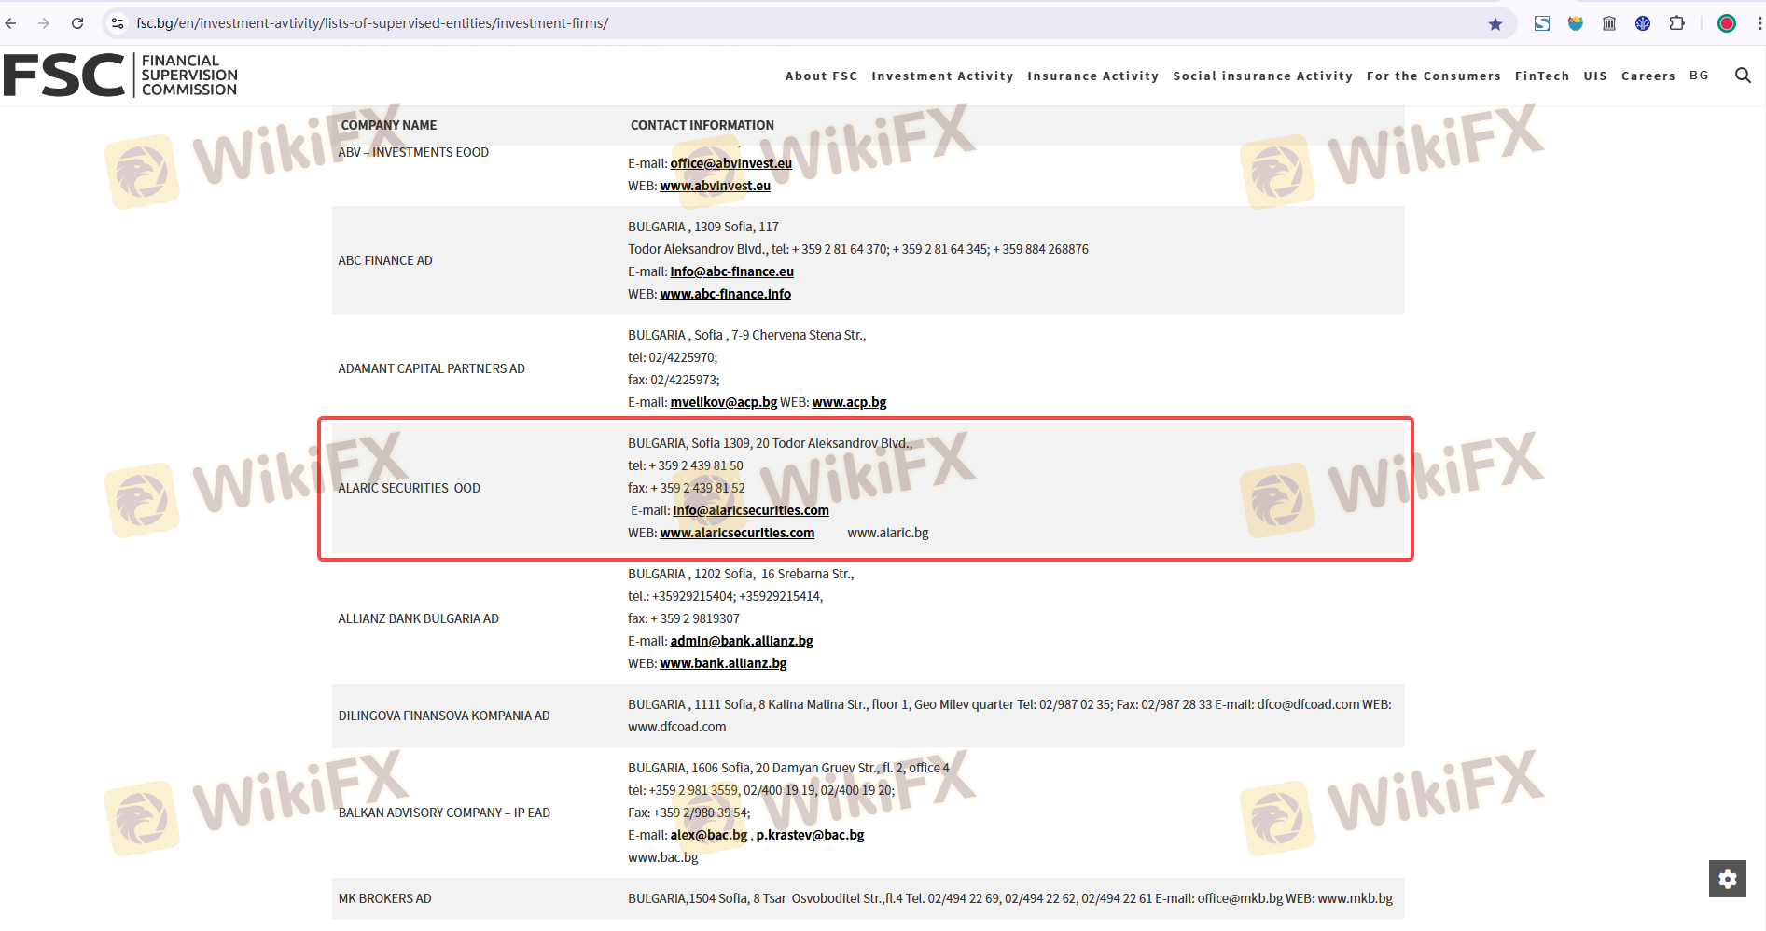The width and height of the screenshot is (1766, 931).
Task: Switch language to BG
Action: click(1699, 76)
